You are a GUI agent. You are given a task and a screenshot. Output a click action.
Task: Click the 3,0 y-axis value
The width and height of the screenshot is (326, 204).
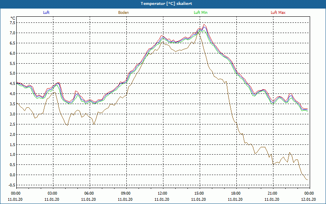coord(12,114)
